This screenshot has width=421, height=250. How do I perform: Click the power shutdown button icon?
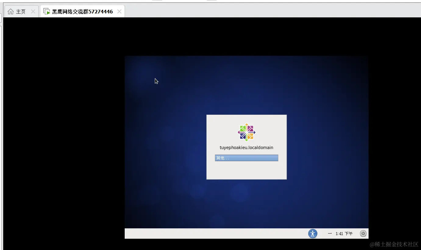point(363,234)
